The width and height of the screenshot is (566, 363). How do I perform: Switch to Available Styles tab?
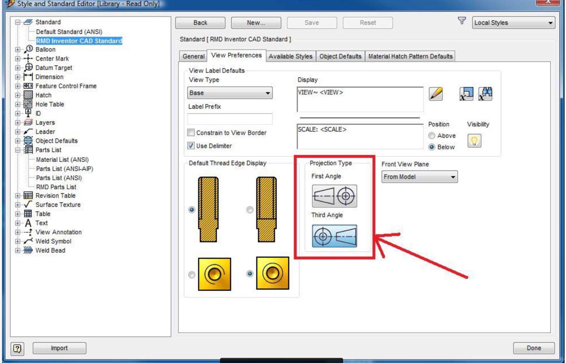point(290,56)
